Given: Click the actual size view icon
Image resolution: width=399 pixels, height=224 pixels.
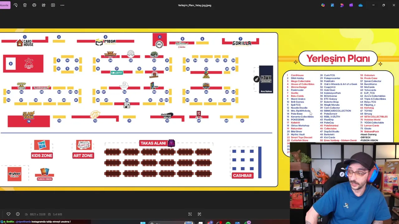Looking at the screenshot, I should pyautogui.click(x=199, y=214).
